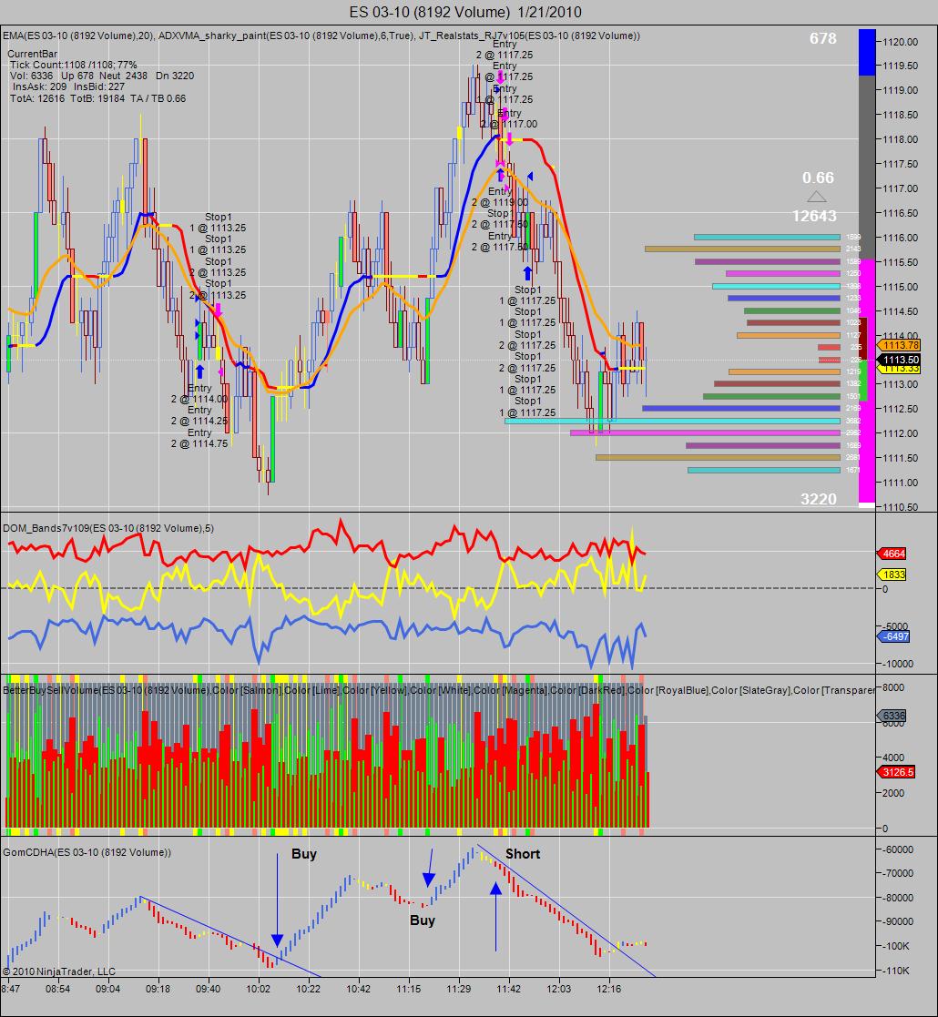This screenshot has height=1017, width=938.
Task: Click the blue up-arrow marker above the 1117.25 Stop1 labels
Action: (527, 273)
